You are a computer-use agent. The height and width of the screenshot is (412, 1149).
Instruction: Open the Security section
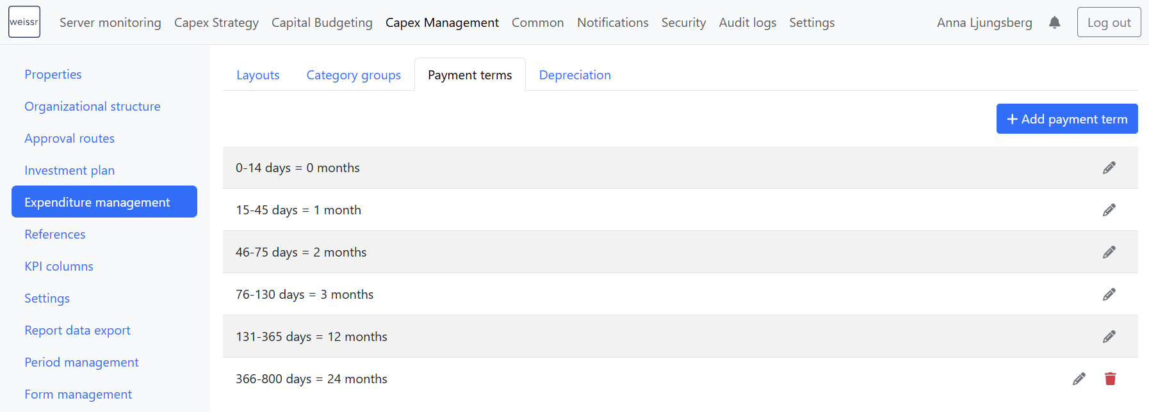tap(684, 22)
